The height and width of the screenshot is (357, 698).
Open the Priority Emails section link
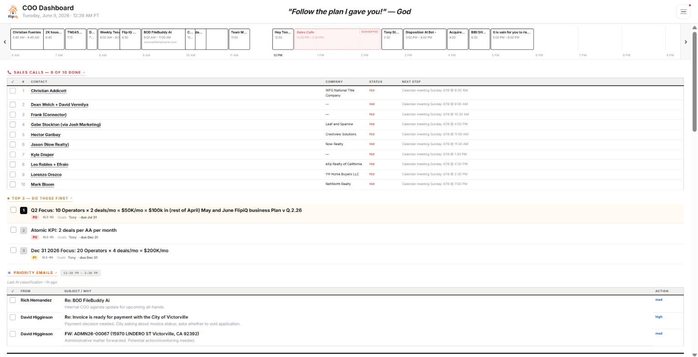pyautogui.click(x=33, y=273)
